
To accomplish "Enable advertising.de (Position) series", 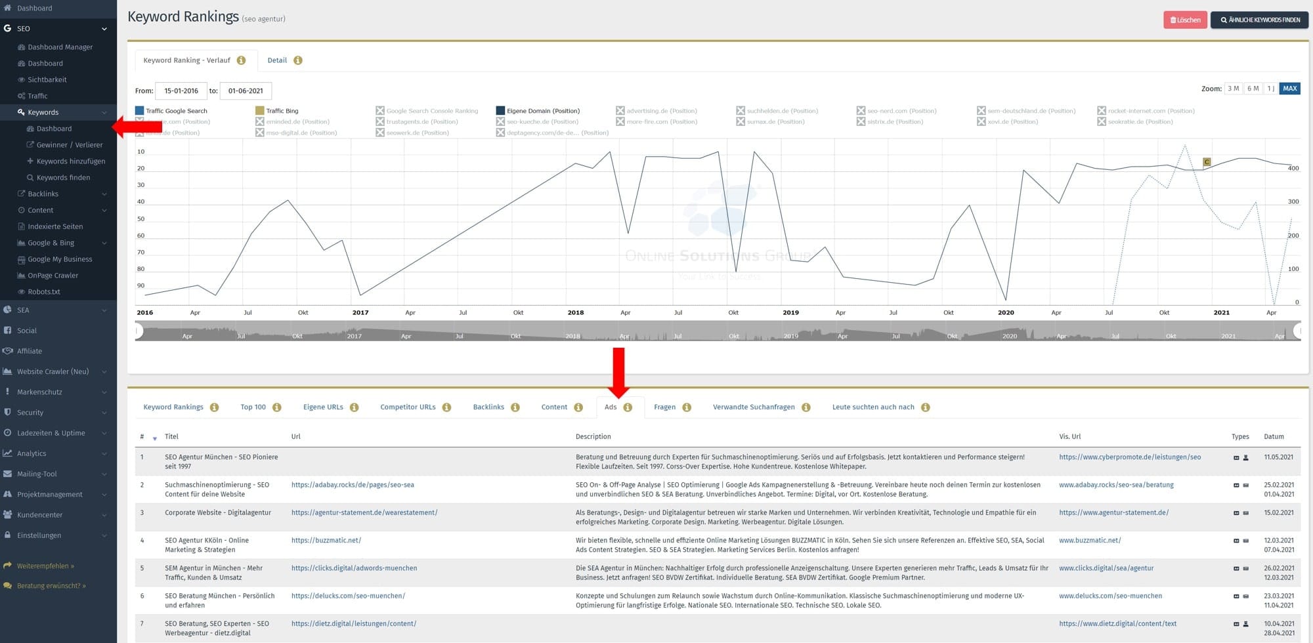I will [656, 111].
